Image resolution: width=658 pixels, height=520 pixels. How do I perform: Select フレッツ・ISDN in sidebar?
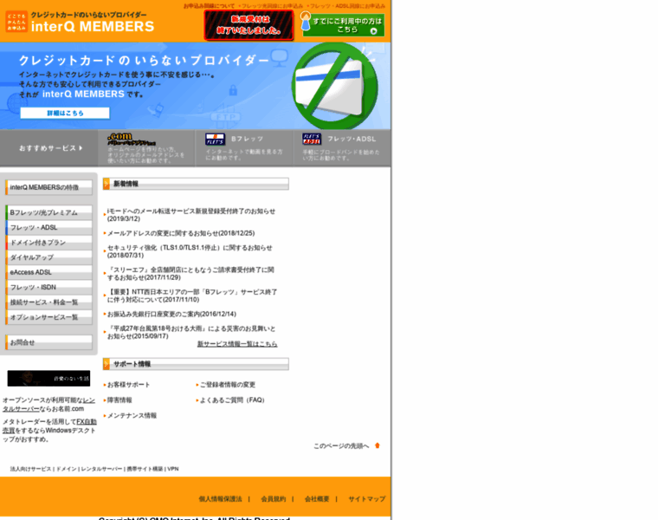point(48,288)
